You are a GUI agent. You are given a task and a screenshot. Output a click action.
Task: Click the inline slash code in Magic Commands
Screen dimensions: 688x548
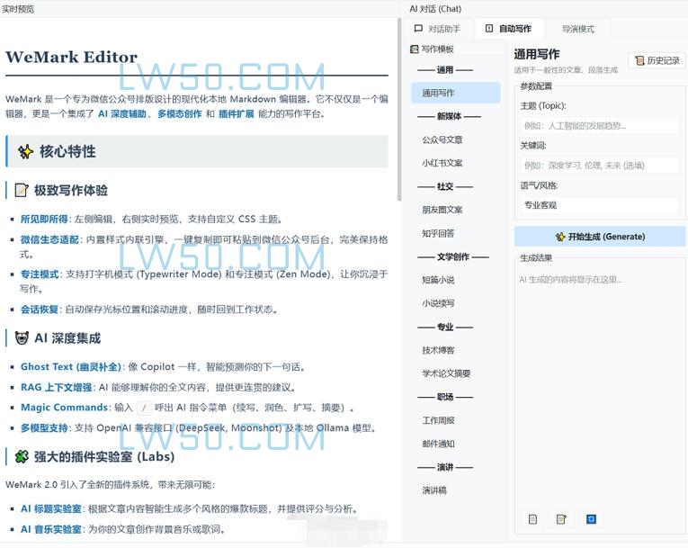point(144,408)
